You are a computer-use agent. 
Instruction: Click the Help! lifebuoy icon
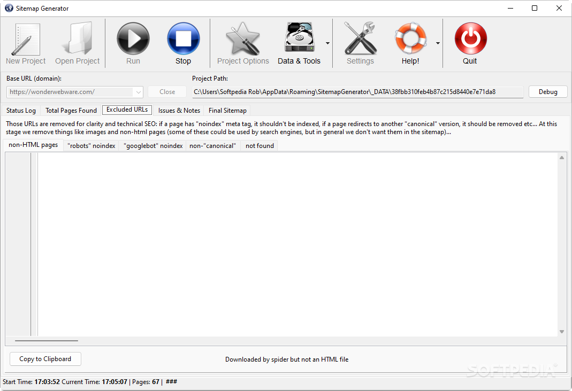(x=410, y=38)
